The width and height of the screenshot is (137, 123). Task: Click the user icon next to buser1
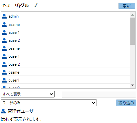coord(4,56)
